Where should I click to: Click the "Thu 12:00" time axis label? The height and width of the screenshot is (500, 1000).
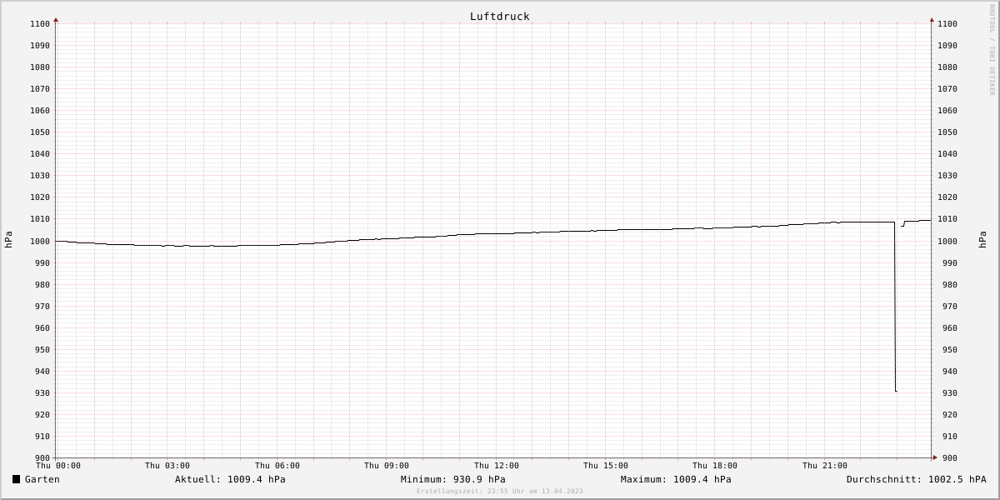point(496,466)
